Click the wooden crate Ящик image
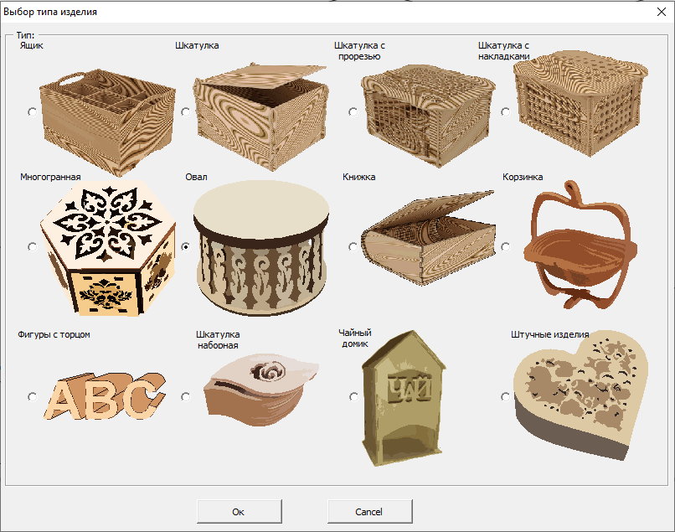Screen dimensions: 675x532 click(x=107, y=121)
